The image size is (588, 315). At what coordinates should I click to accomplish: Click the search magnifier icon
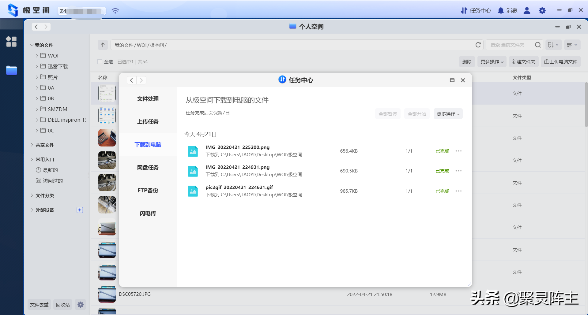(x=537, y=45)
